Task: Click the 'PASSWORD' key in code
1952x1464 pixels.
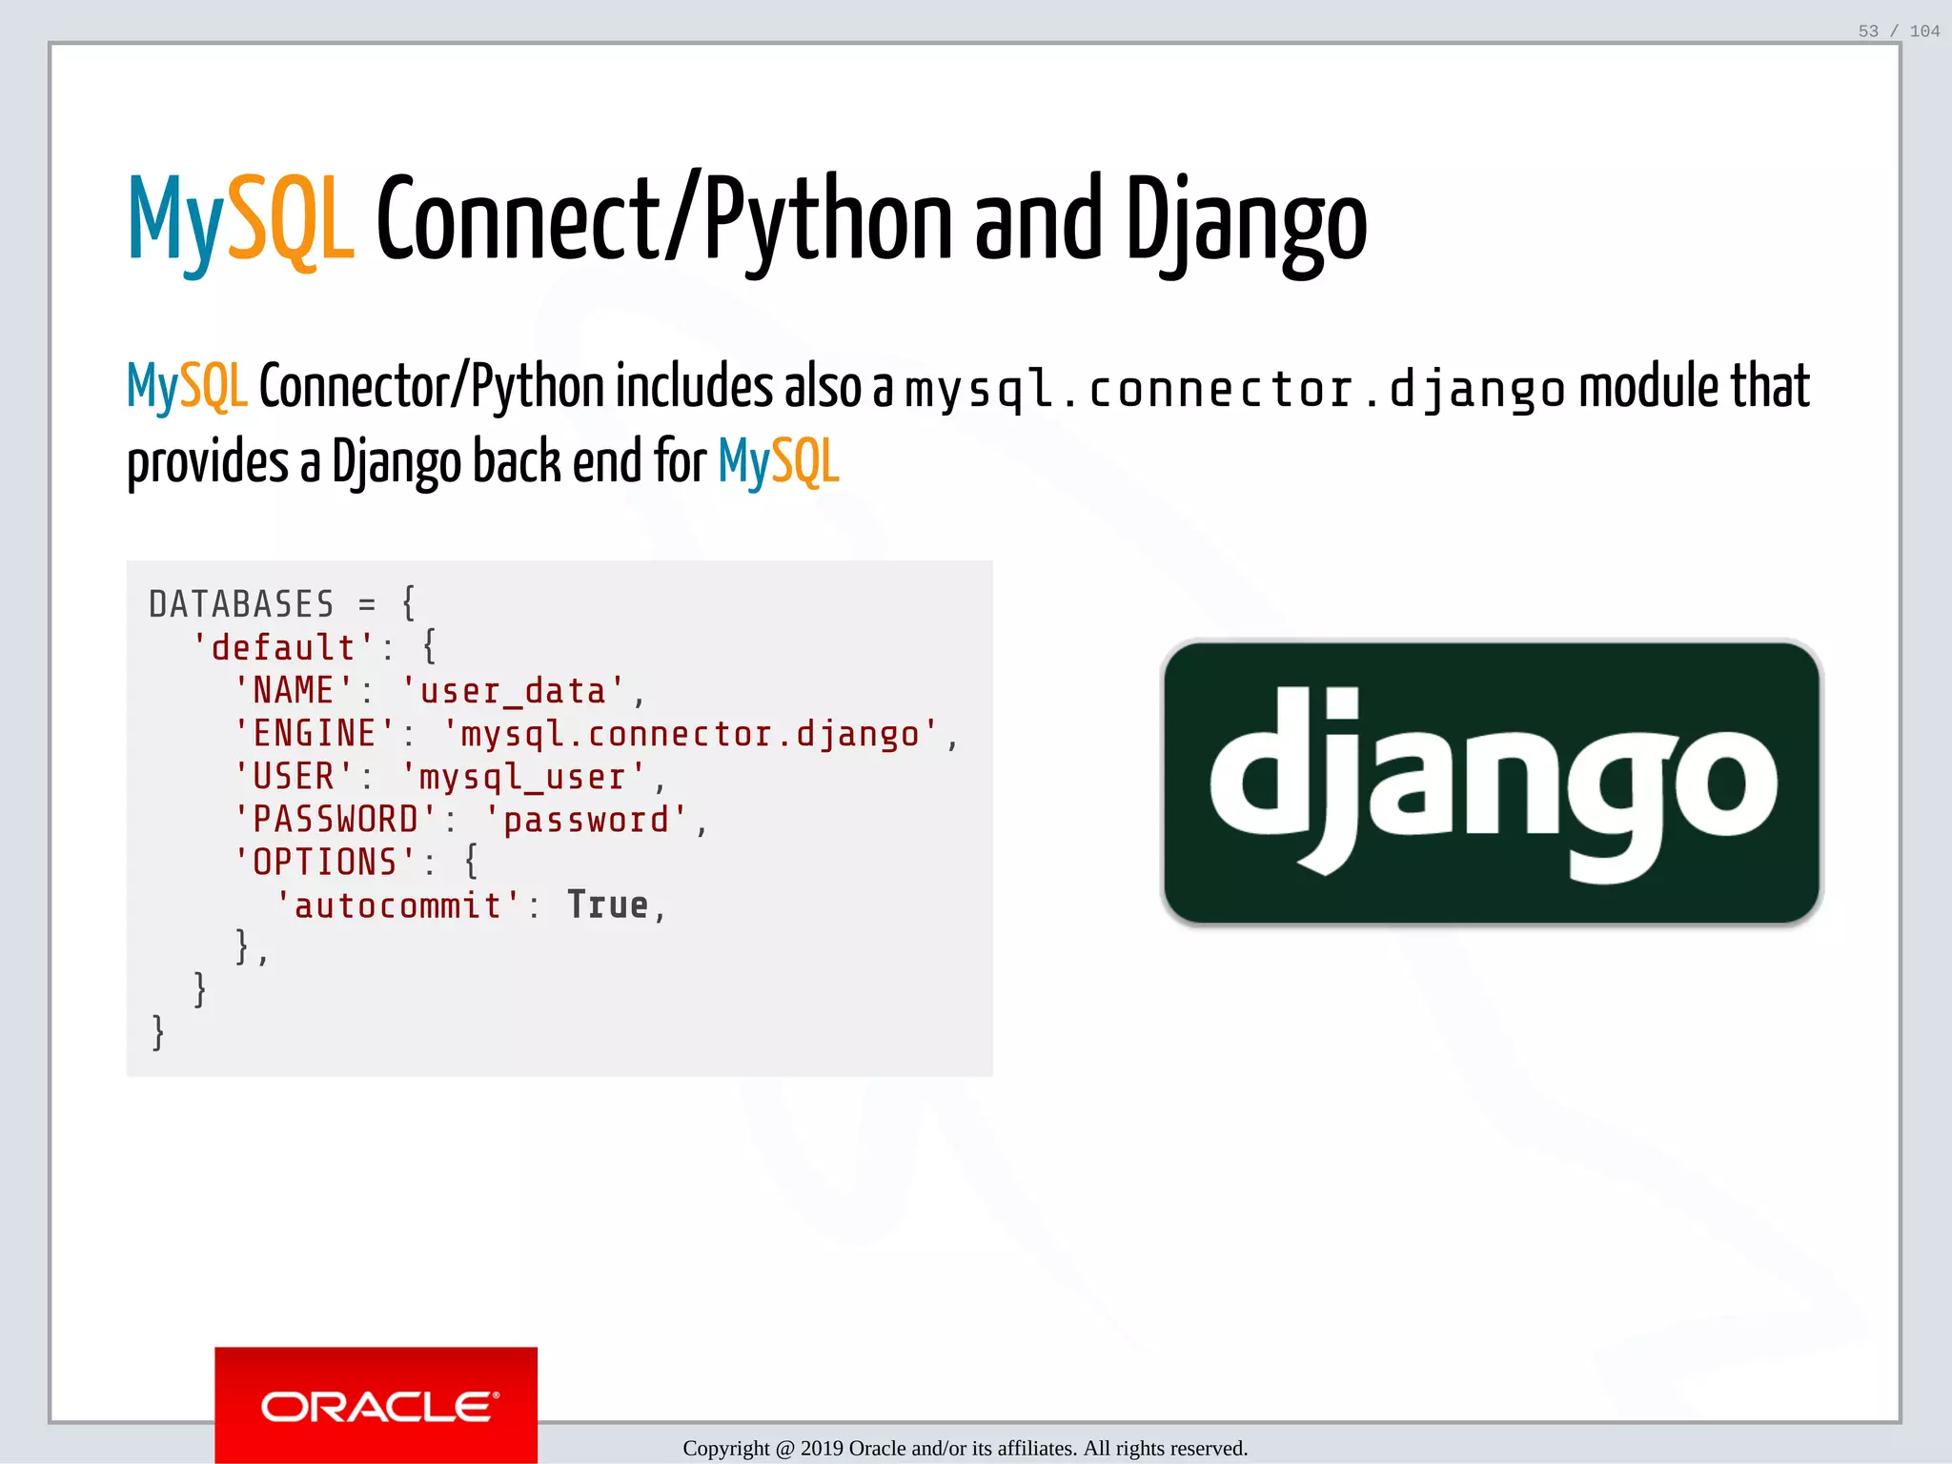Action: [x=335, y=820]
